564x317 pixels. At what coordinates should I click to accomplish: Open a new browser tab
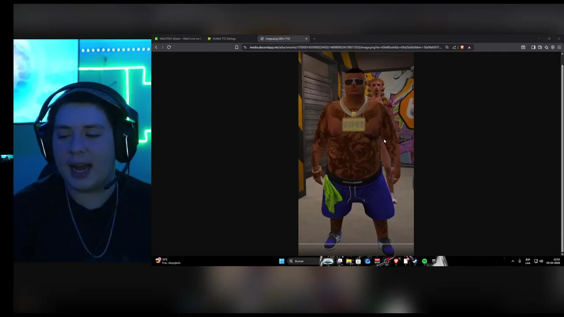(x=314, y=39)
